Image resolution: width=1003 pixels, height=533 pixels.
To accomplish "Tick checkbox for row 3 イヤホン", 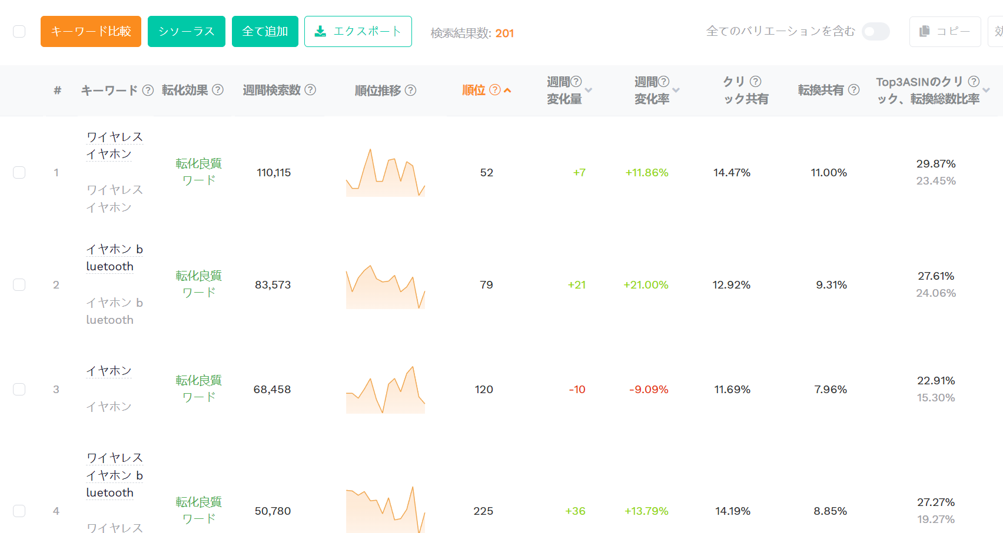I will coord(19,390).
